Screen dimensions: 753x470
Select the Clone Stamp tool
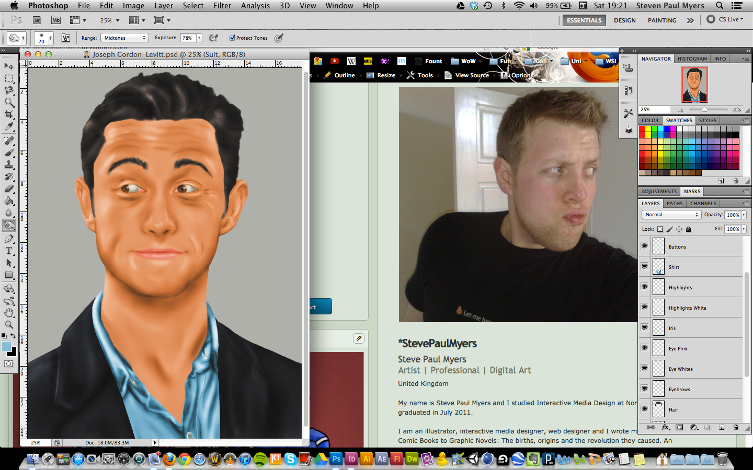click(9, 165)
